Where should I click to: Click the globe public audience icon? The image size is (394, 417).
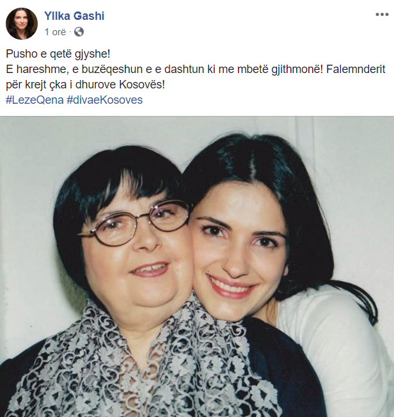[x=79, y=32]
